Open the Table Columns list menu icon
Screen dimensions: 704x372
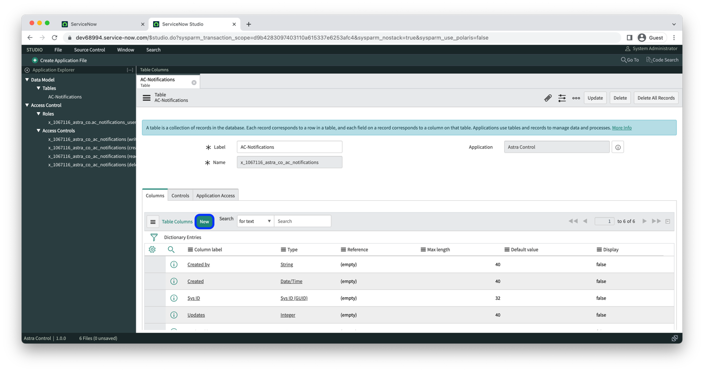pyautogui.click(x=153, y=221)
